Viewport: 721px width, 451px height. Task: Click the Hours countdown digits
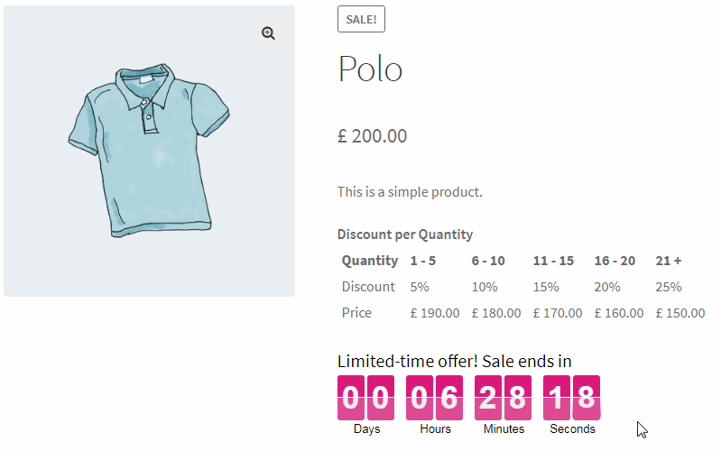pos(435,398)
